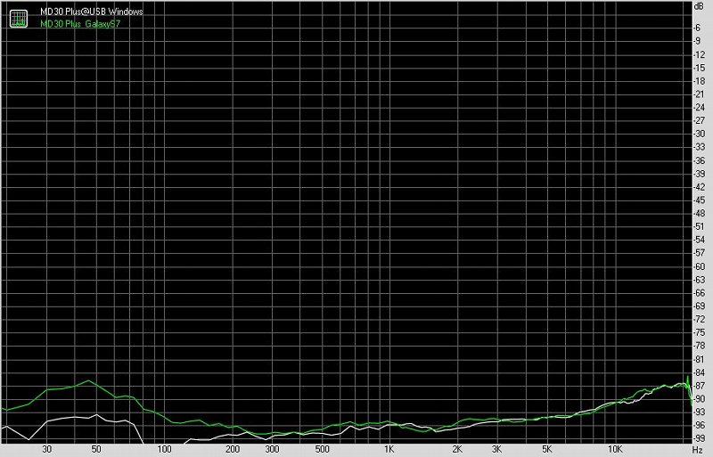
Task: Click the 5K frequency axis label
Action: pos(546,449)
